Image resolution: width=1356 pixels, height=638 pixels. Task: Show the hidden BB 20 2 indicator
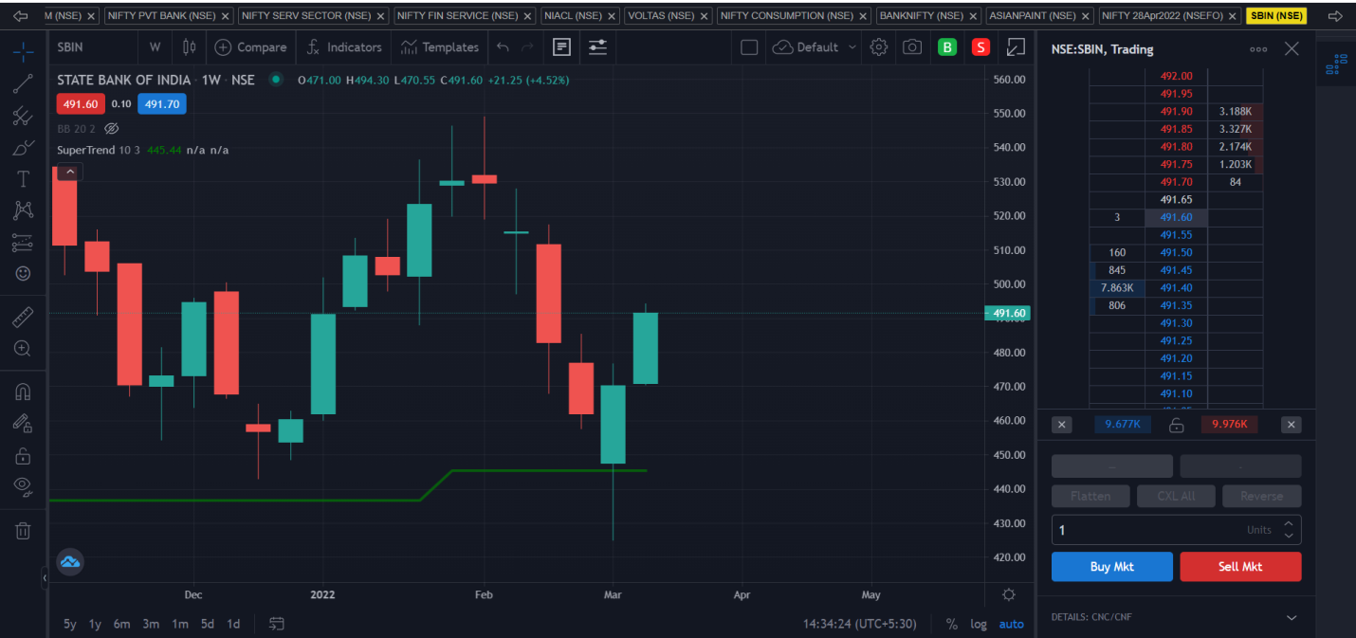111,128
